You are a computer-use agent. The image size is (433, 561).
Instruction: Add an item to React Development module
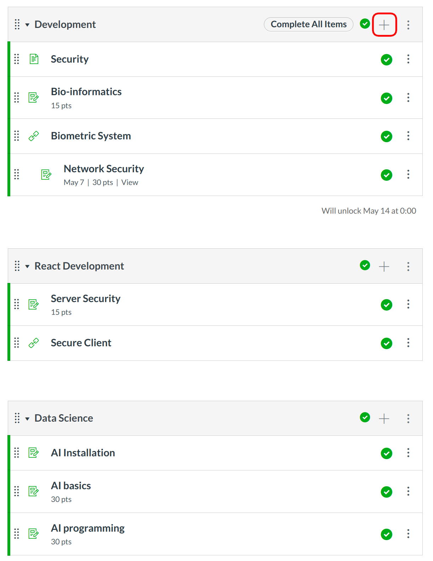[384, 266]
